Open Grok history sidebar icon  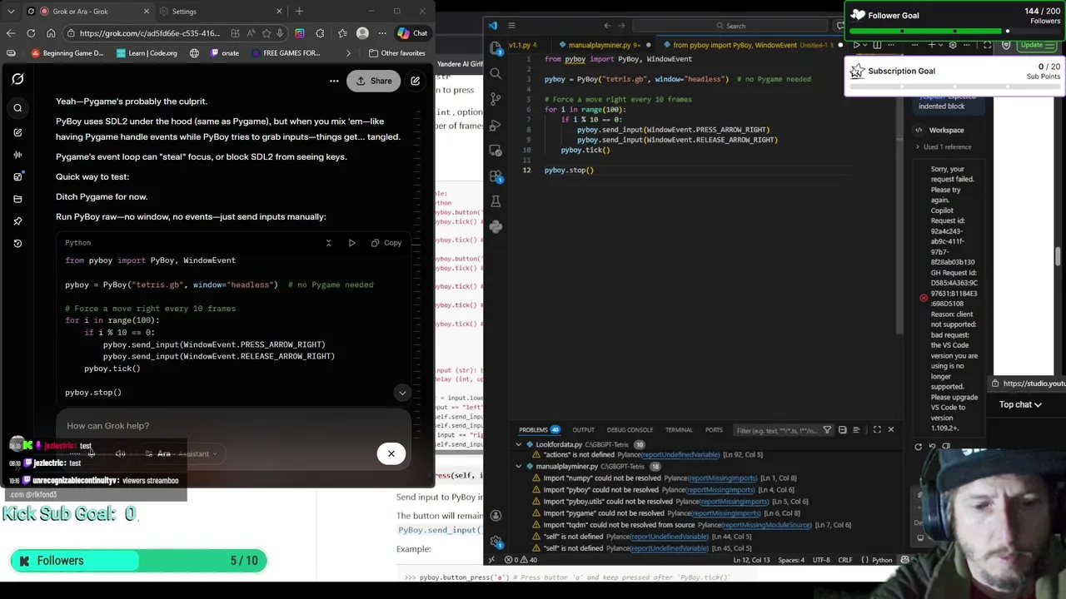tap(17, 243)
